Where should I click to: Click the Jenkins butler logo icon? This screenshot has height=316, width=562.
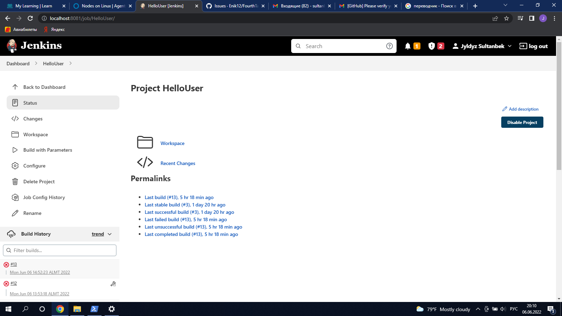tap(12, 46)
